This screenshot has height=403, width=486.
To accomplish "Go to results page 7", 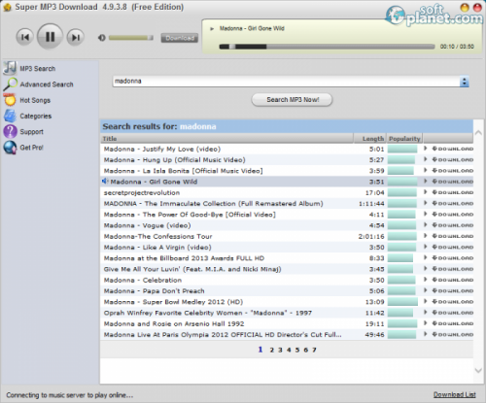I will (314, 350).
